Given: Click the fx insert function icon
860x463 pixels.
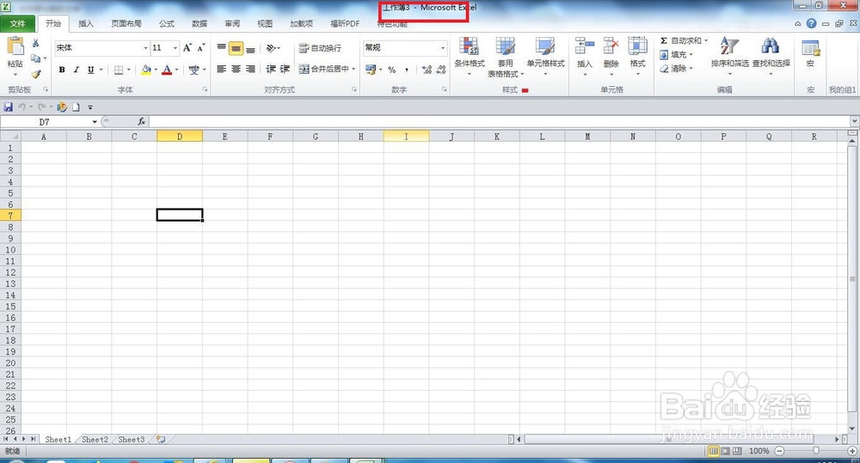Looking at the screenshot, I should pos(142,122).
